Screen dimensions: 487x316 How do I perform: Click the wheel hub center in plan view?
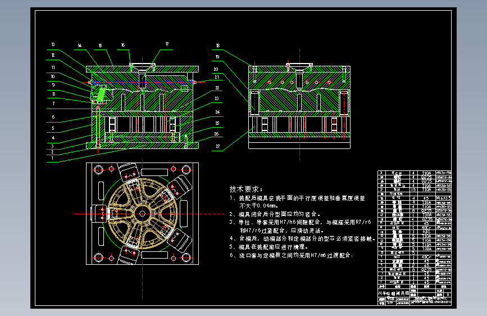click(142, 214)
